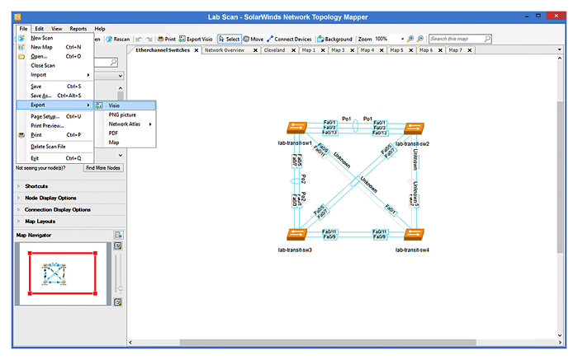Viewport: 578px width, 360px height.
Task: Select Delete Scan File menu item
Action: (55, 147)
